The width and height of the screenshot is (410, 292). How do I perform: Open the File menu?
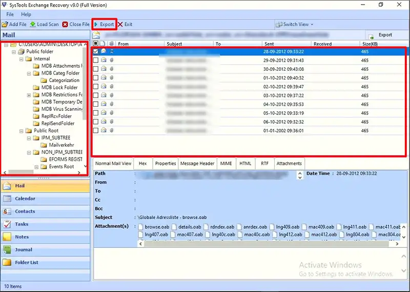click(10, 14)
